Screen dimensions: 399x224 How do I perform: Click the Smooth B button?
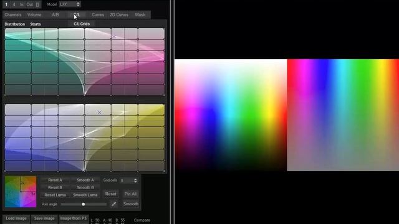(85, 187)
